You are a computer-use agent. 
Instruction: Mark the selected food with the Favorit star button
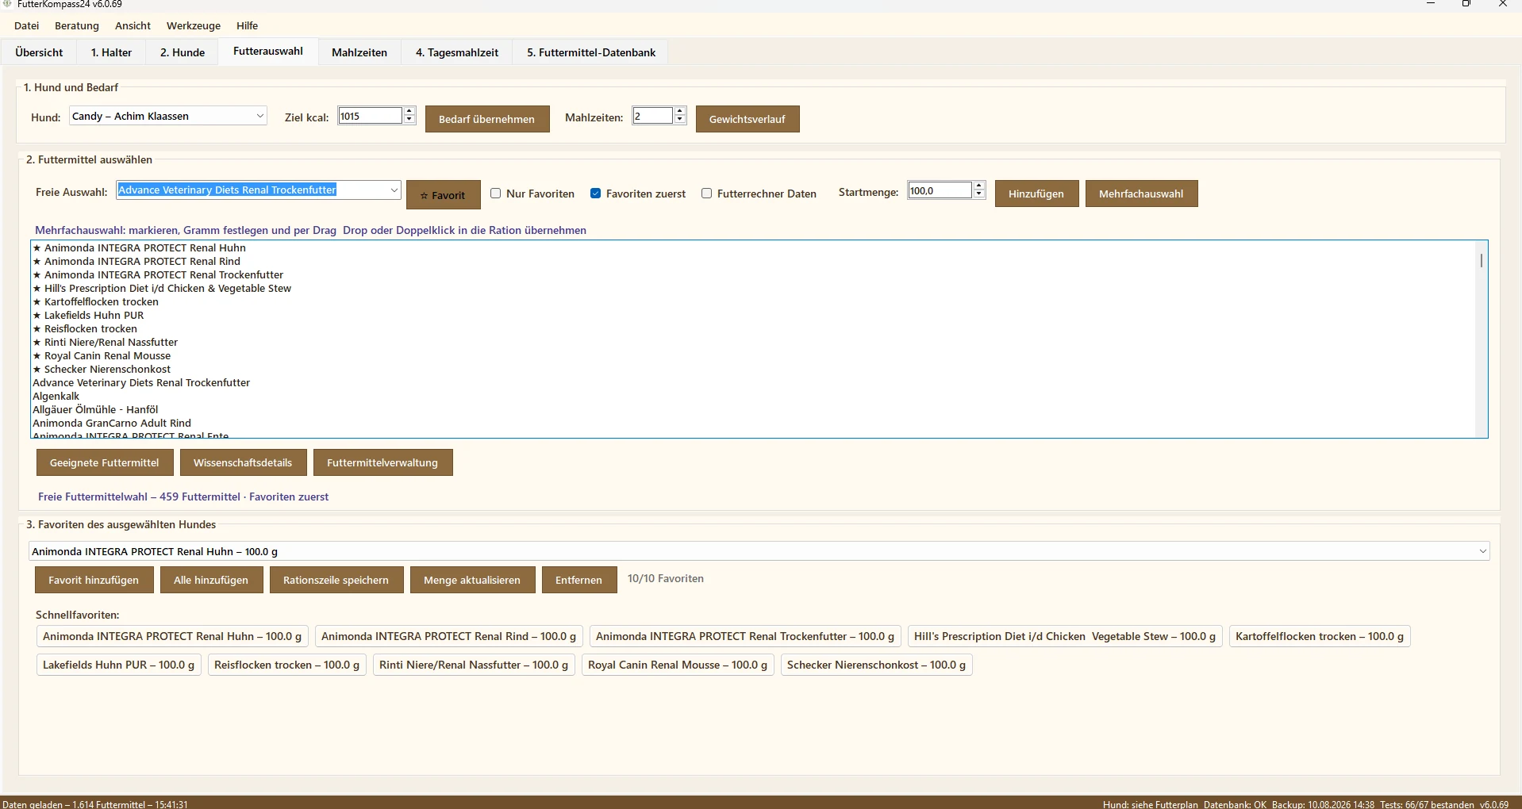click(444, 195)
